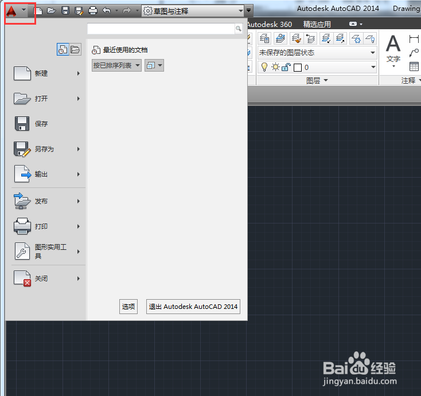
Task: Open the ribbon minimize options arrow
Action: coord(361,25)
